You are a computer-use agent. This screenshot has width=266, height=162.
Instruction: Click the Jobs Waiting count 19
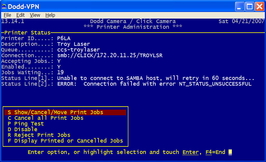(60, 72)
